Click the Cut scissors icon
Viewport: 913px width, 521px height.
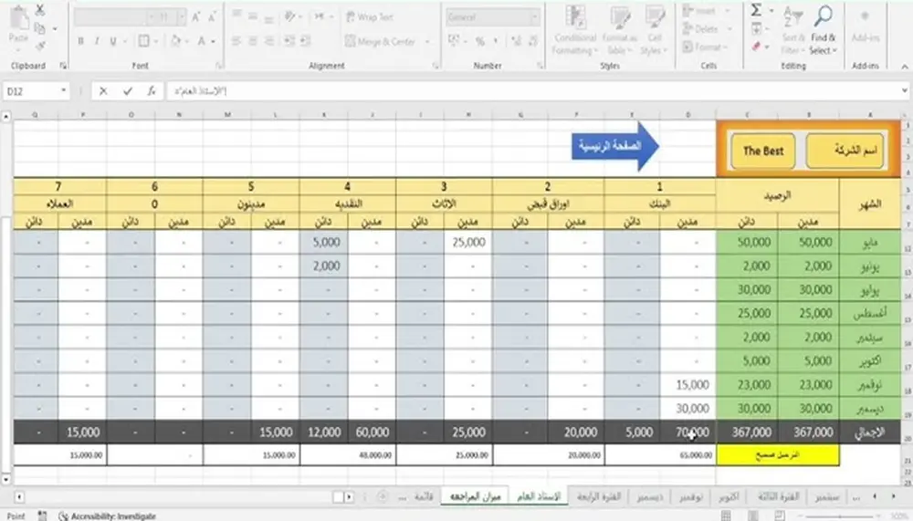pyautogui.click(x=39, y=10)
